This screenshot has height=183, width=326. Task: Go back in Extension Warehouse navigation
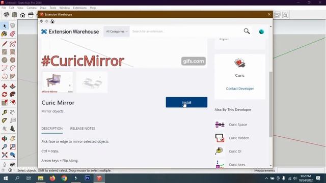pos(41,21)
